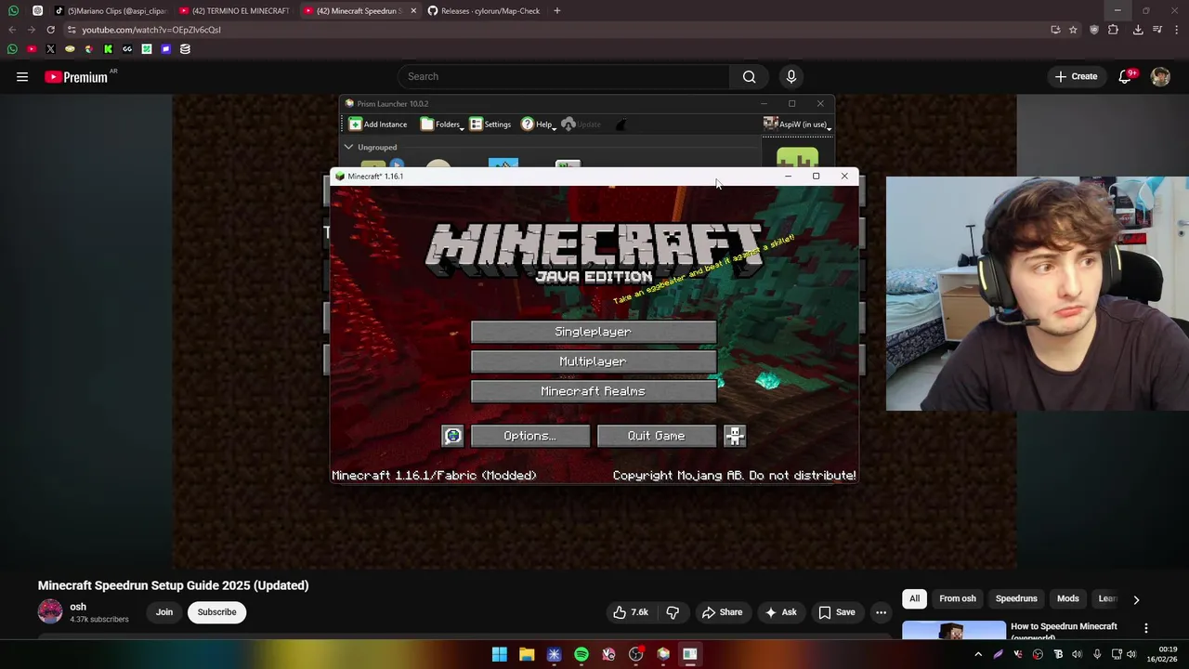Click the YouTube Premium logo
Image resolution: width=1189 pixels, height=669 pixels.
point(78,77)
